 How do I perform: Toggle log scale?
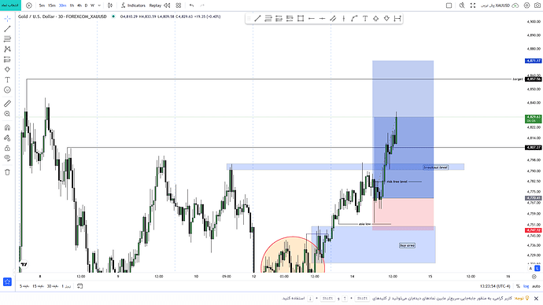point(526,286)
